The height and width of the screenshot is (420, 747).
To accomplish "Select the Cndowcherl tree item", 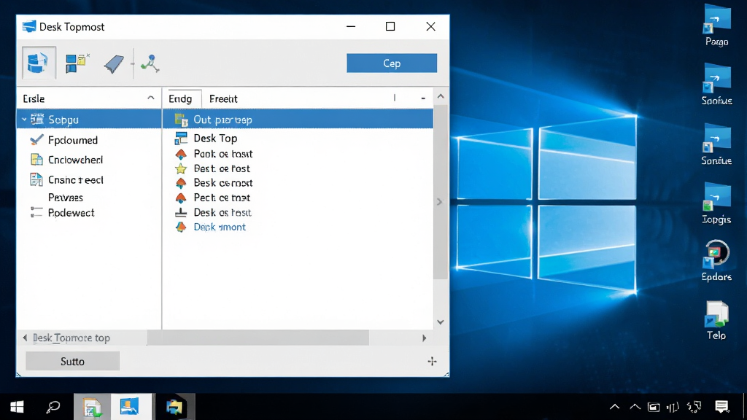I will tap(76, 160).
